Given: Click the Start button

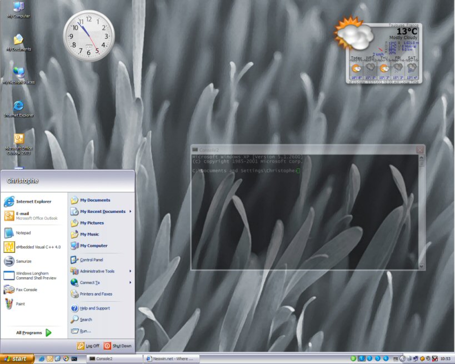Looking at the screenshot, I should click(17, 359).
